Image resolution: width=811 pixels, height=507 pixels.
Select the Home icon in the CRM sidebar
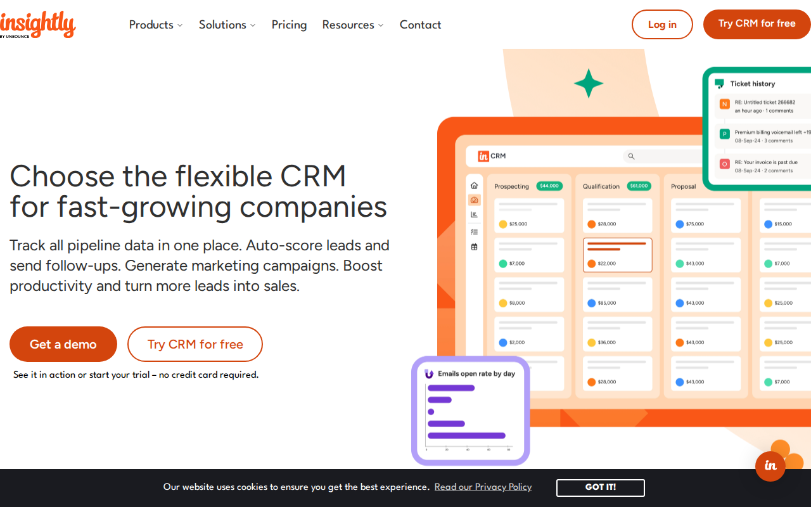click(474, 185)
